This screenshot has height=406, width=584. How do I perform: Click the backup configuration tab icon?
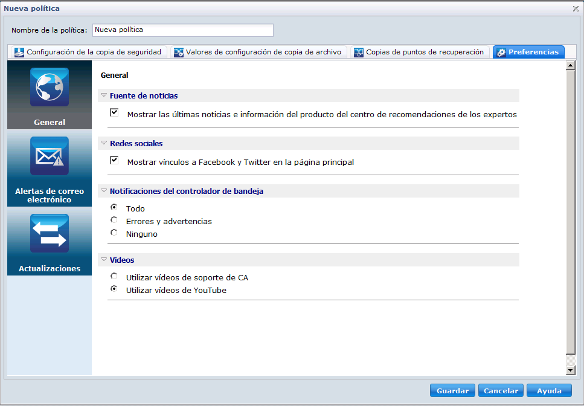(x=19, y=53)
